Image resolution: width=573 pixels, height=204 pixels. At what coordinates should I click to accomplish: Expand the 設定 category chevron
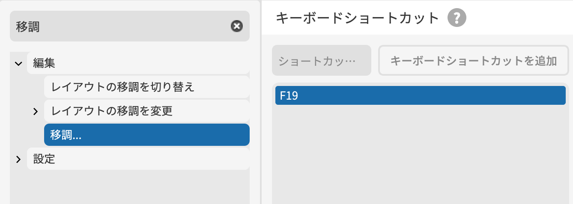tap(18, 160)
